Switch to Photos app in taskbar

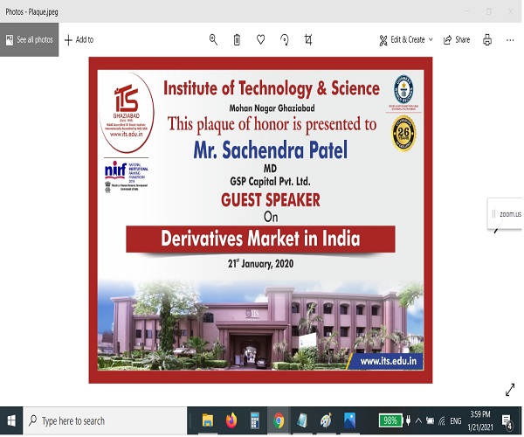(x=349, y=420)
